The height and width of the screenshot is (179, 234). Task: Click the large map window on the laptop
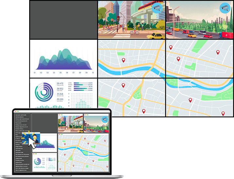point(84,153)
